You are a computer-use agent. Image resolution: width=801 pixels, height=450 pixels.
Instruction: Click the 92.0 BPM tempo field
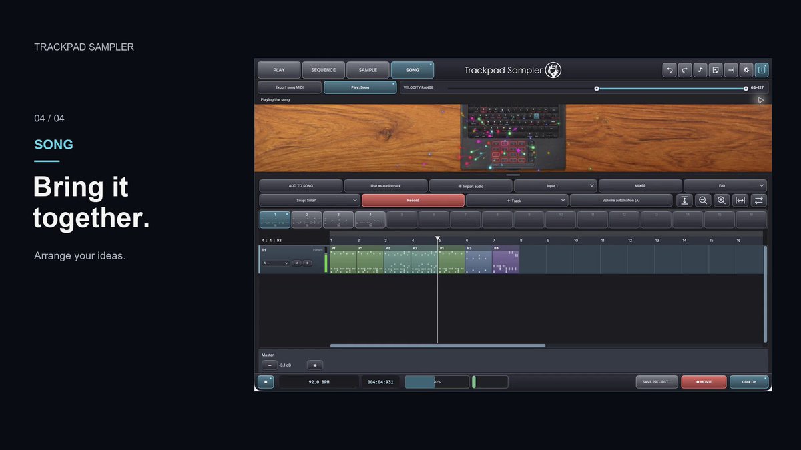(319, 382)
